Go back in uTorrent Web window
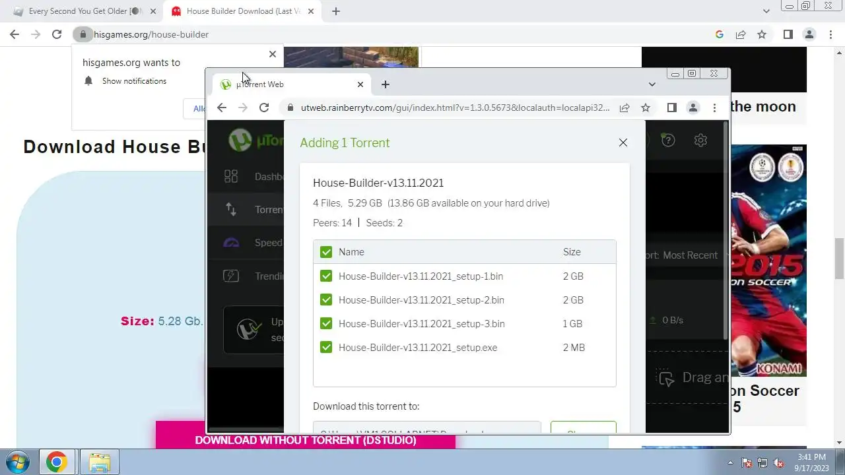Screen dimensions: 845x475 [x=222, y=108]
